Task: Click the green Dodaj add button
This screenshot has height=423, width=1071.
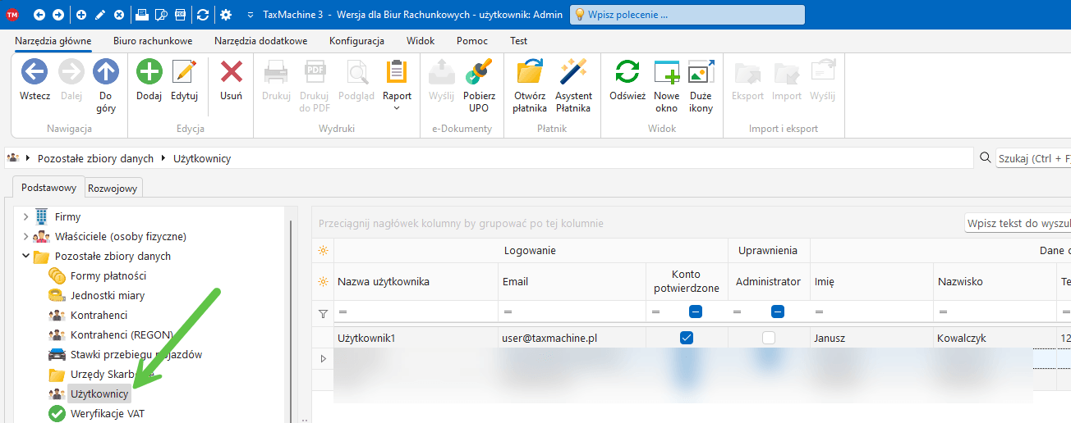Action: coord(149,74)
